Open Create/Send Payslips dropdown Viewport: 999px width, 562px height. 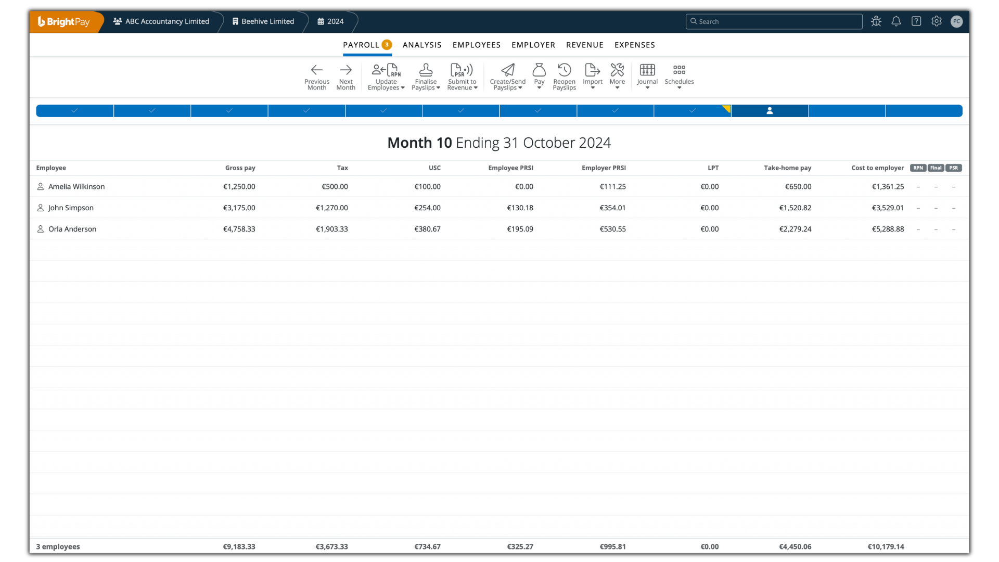(507, 76)
